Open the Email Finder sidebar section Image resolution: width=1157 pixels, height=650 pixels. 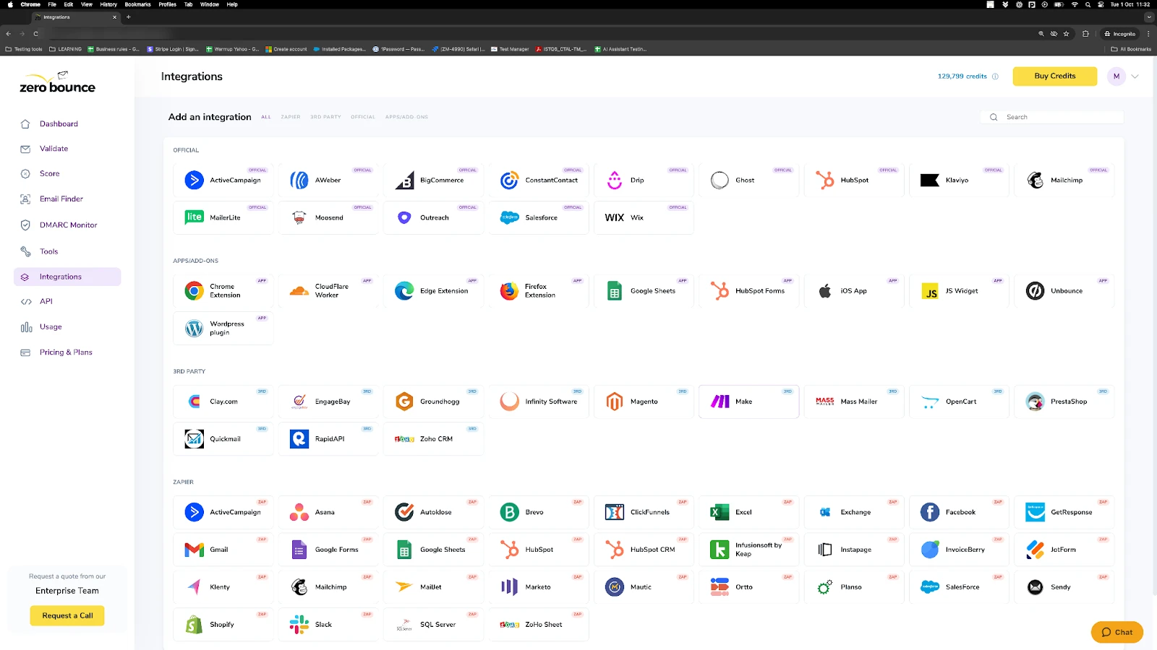click(x=61, y=199)
